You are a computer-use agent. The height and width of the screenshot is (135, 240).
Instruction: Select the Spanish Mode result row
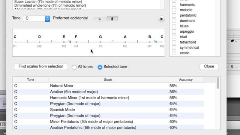tap(108, 109)
